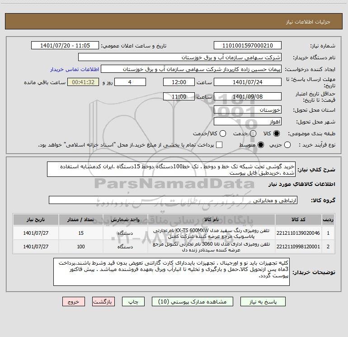
Task: Click the شرح کلی نیاز description box
Action: (171, 169)
